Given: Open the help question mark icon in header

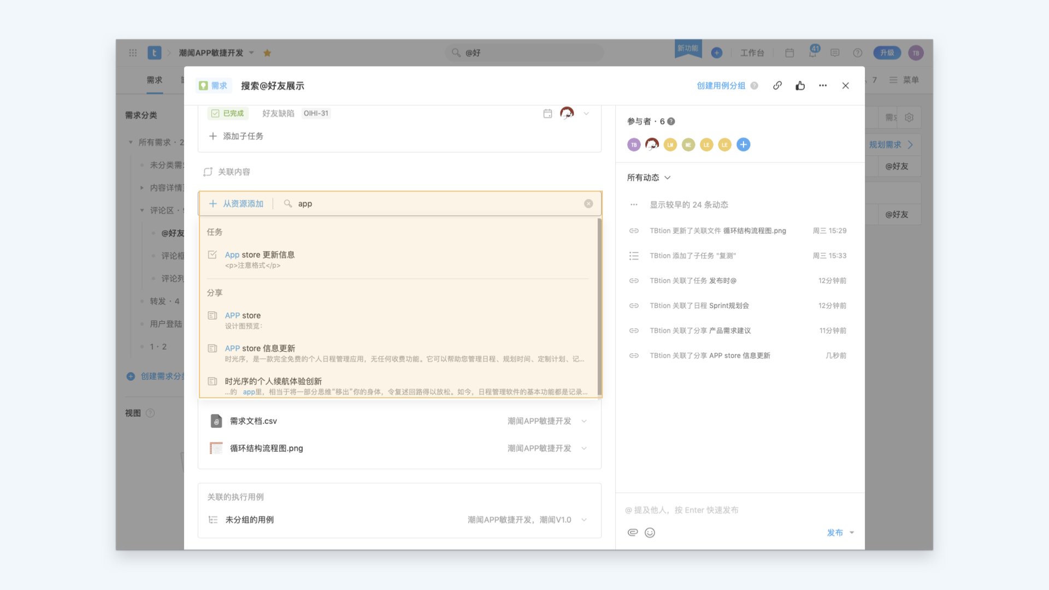Looking at the screenshot, I should point(858,53).
